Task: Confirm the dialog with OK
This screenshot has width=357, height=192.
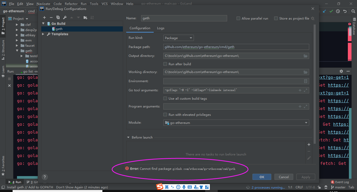Action: [x=262, y=177]
